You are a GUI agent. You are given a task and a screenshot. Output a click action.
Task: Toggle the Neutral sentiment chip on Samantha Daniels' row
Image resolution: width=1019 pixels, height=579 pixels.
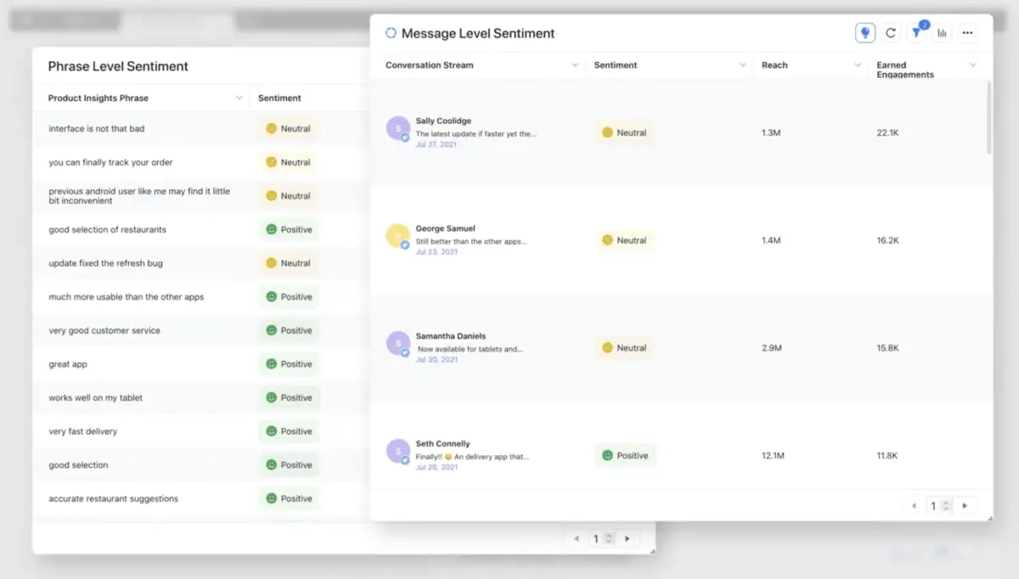point(624,347)
